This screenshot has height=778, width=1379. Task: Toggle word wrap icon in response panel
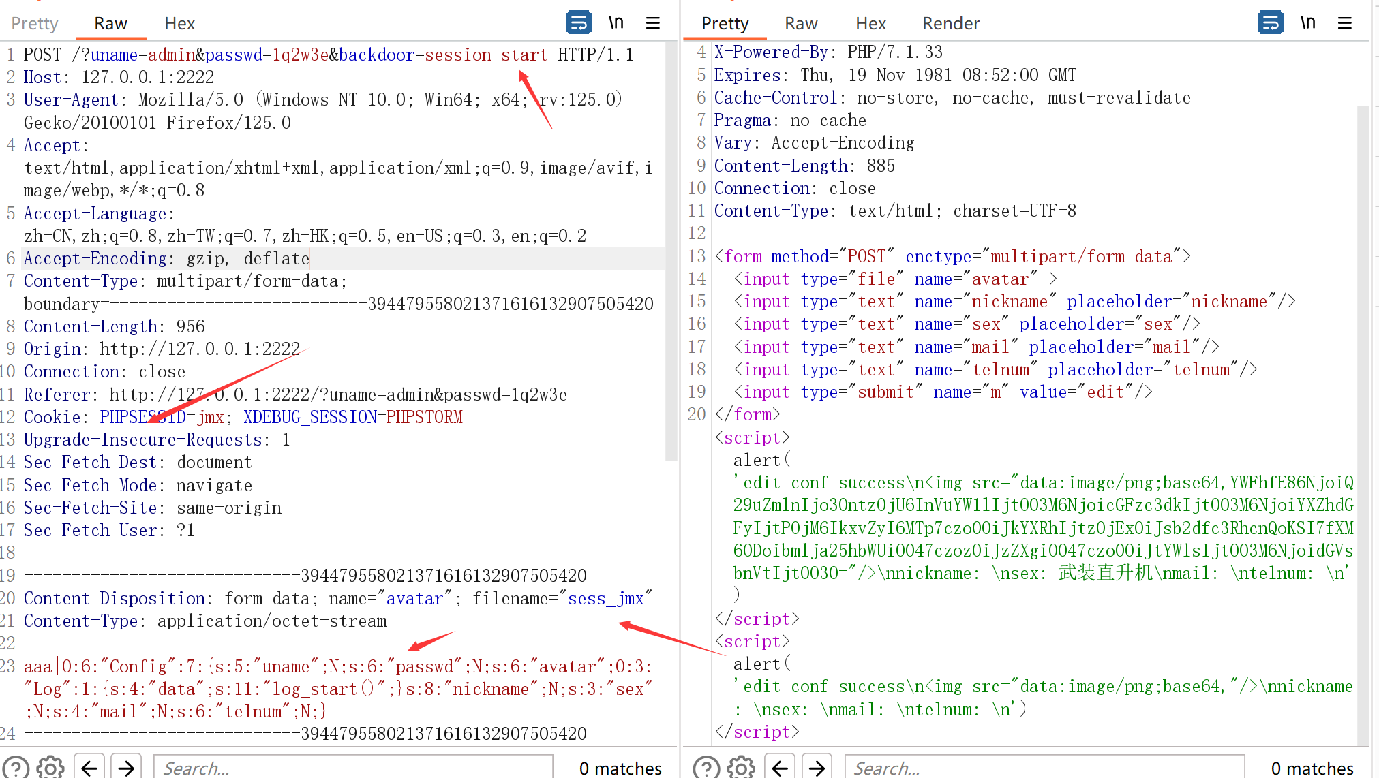(x=1271, y=23)
